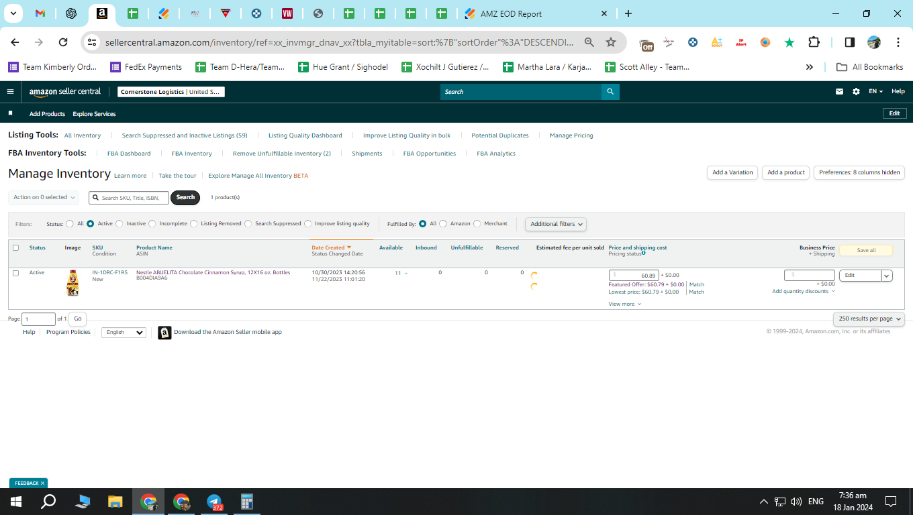The image size is (913, 515).
Task: Click the SKU, Title, ISBN search field
Action: [x=129, y=198]
